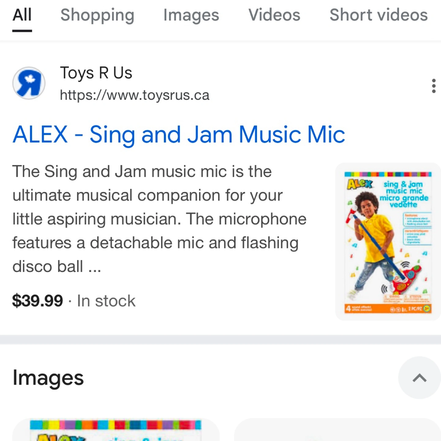Collapse the Images section with the chevron
Screen dimensions: 441x441
tap(419, 378)
